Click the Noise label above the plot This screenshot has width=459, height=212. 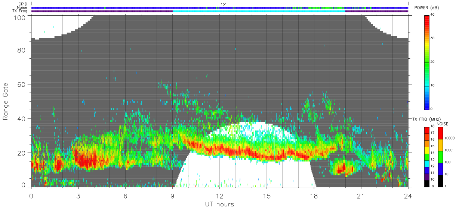click(x=22, y=7)
